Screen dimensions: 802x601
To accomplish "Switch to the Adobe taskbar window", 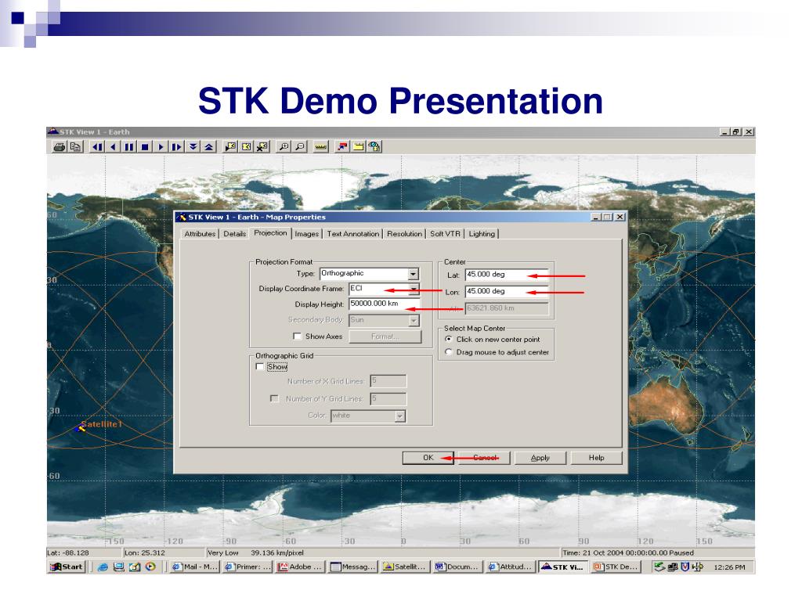I will pos(300,567).
